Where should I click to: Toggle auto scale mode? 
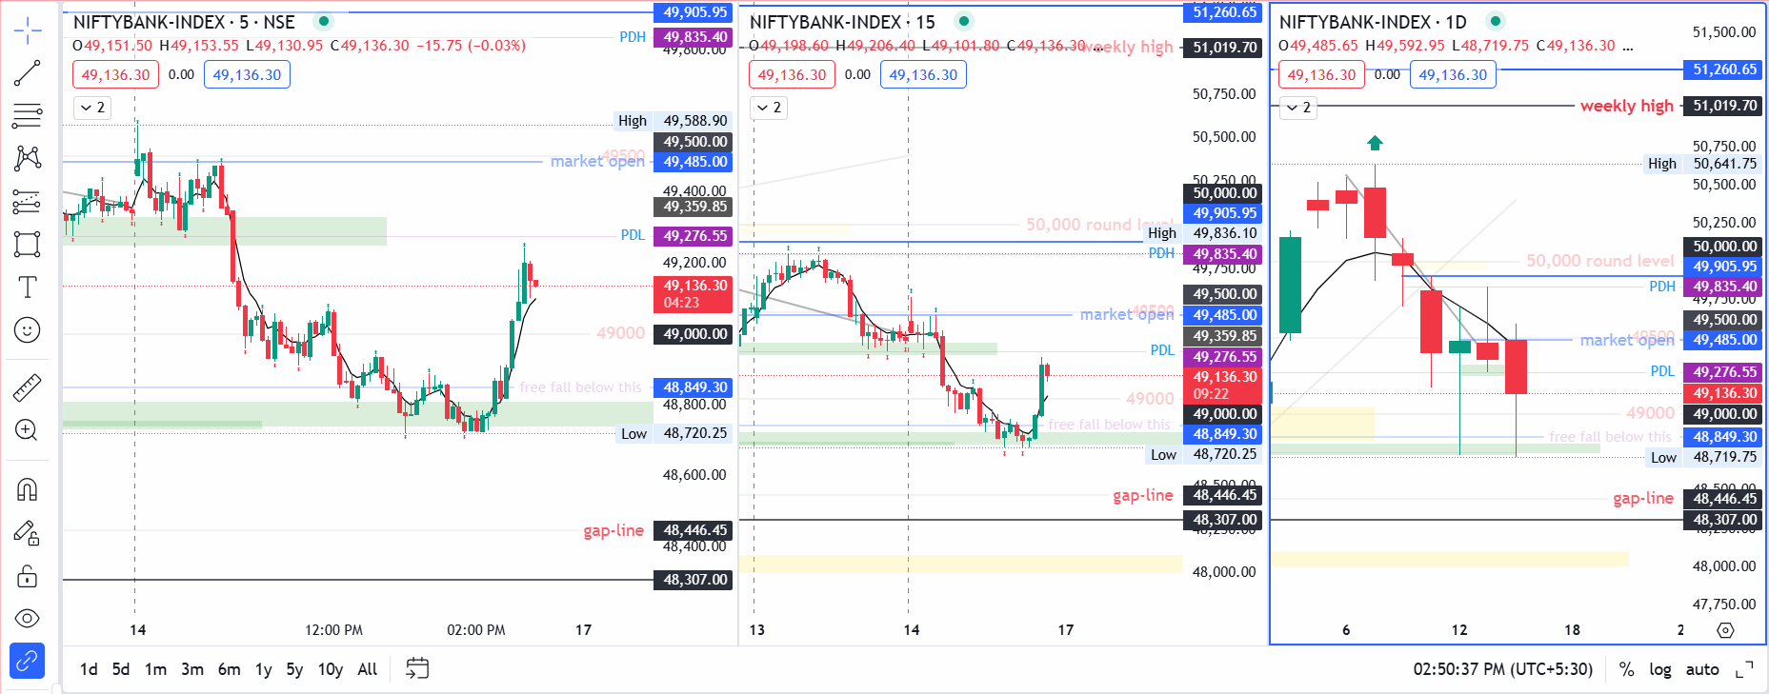[x=1702, y=669]
